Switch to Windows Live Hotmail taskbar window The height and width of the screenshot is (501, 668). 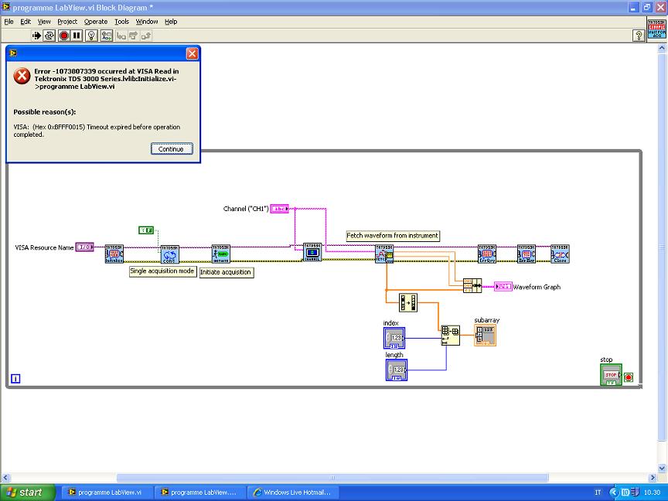pos(293,492)
